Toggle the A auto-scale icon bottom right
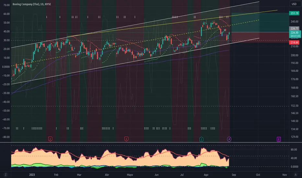 click(296, 175)
